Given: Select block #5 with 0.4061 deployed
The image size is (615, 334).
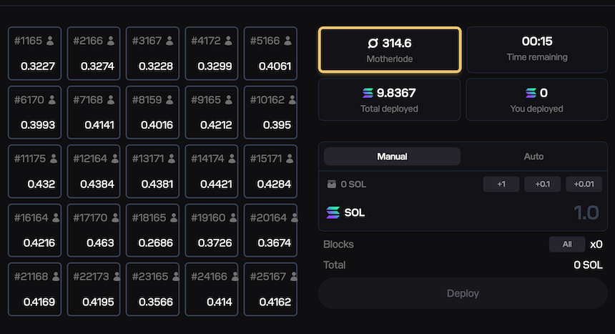Looking at the screenshot, I should click(x=270, y=54).
